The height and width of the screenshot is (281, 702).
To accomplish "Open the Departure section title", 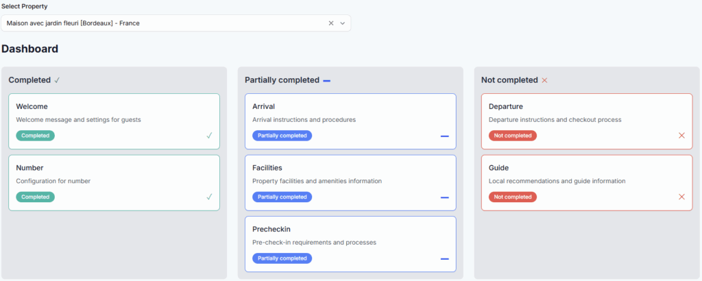I will pos(506,106).
